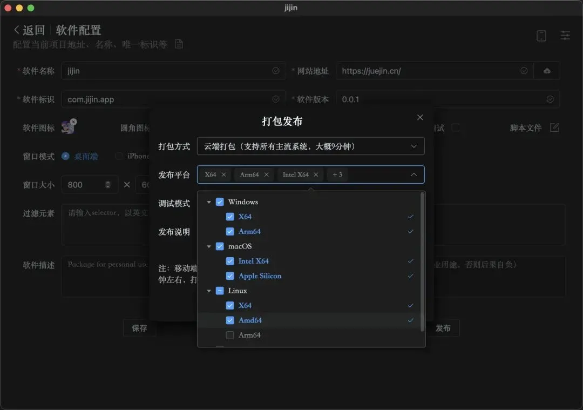Uncheck the Windows parent checkbox

coord(220,202)
